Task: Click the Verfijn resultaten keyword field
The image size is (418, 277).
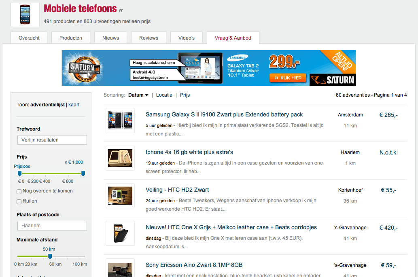Action: click(x=52, y=140)
